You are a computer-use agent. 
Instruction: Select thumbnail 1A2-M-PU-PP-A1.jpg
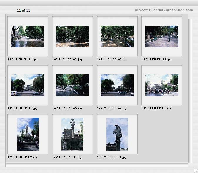pyautogui.click(x=28, y=36)
